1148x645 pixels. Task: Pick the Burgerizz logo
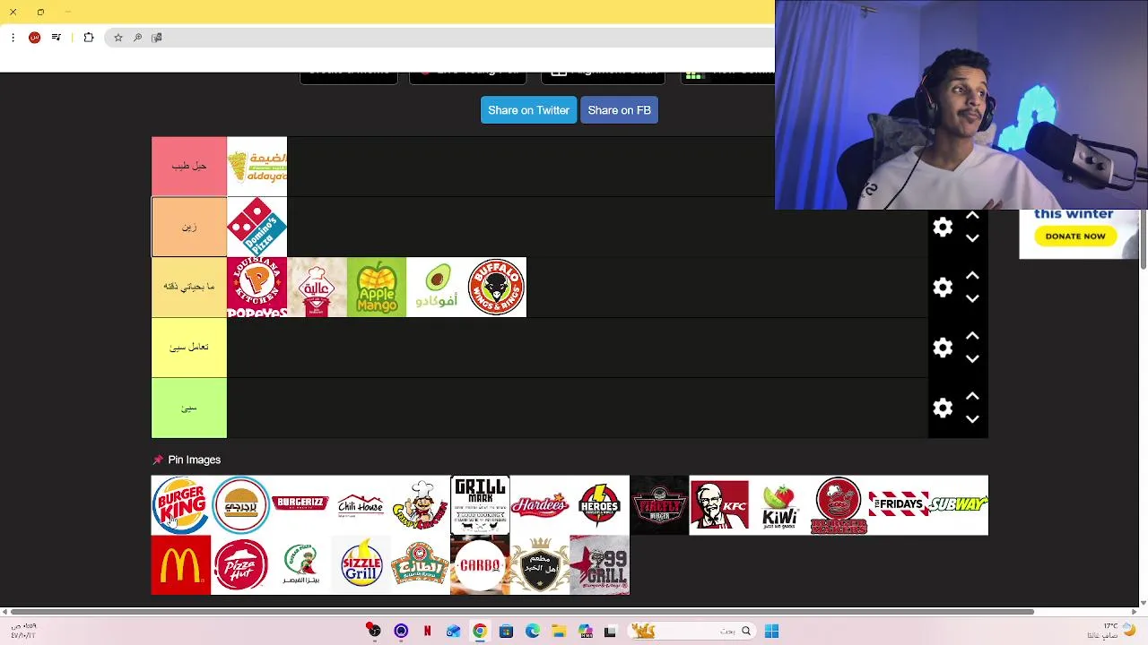click(x=300, y=505)
